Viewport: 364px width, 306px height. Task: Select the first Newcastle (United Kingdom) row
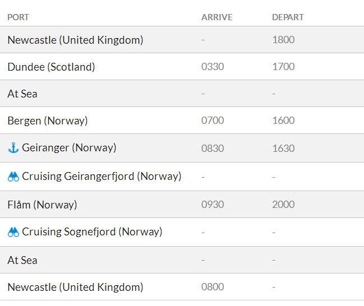click(x=75, y=40)
